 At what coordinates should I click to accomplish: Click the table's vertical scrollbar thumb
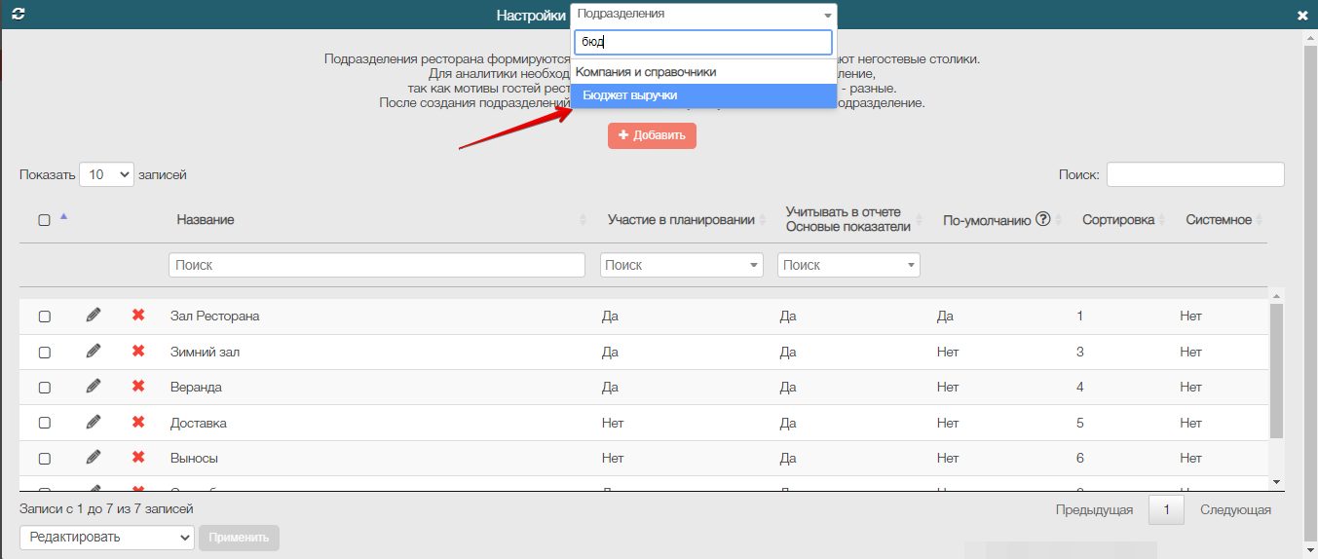pyautogui.click(x=1276, y=370)
